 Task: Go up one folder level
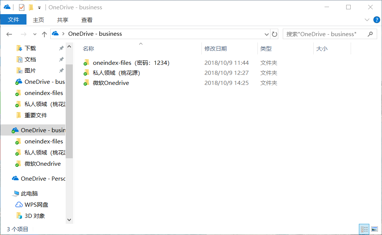tap(44, 34)
